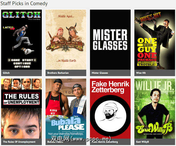
Task: Open the Brothers Barbarian poster
Action: pyautogui.click(x=66, y=40)
